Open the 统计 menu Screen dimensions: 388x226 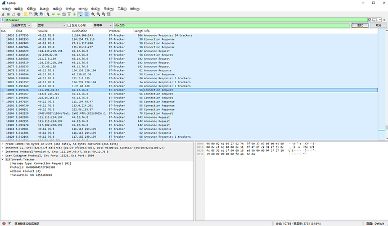83,9
